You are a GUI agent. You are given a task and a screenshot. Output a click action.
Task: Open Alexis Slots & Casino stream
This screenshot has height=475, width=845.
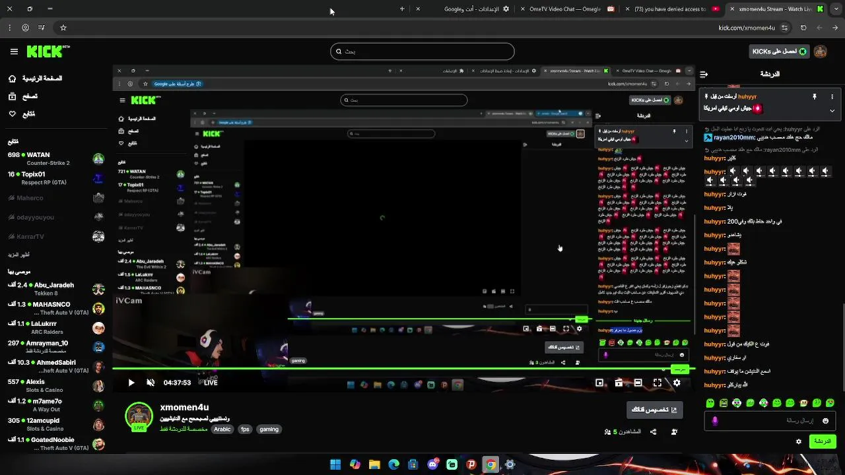point(56,386)
